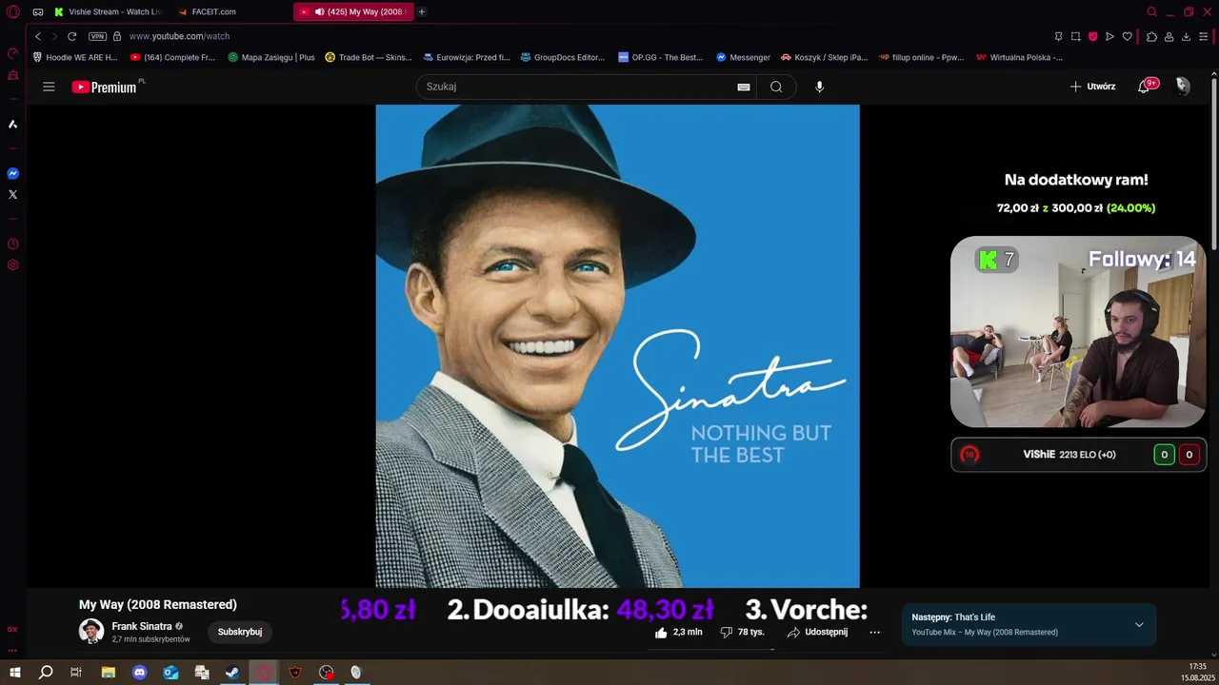Open Koszyk Sklep iPa... bookmark
Viewport: 1219px width, 685px height.
click(x=825, y=57)
